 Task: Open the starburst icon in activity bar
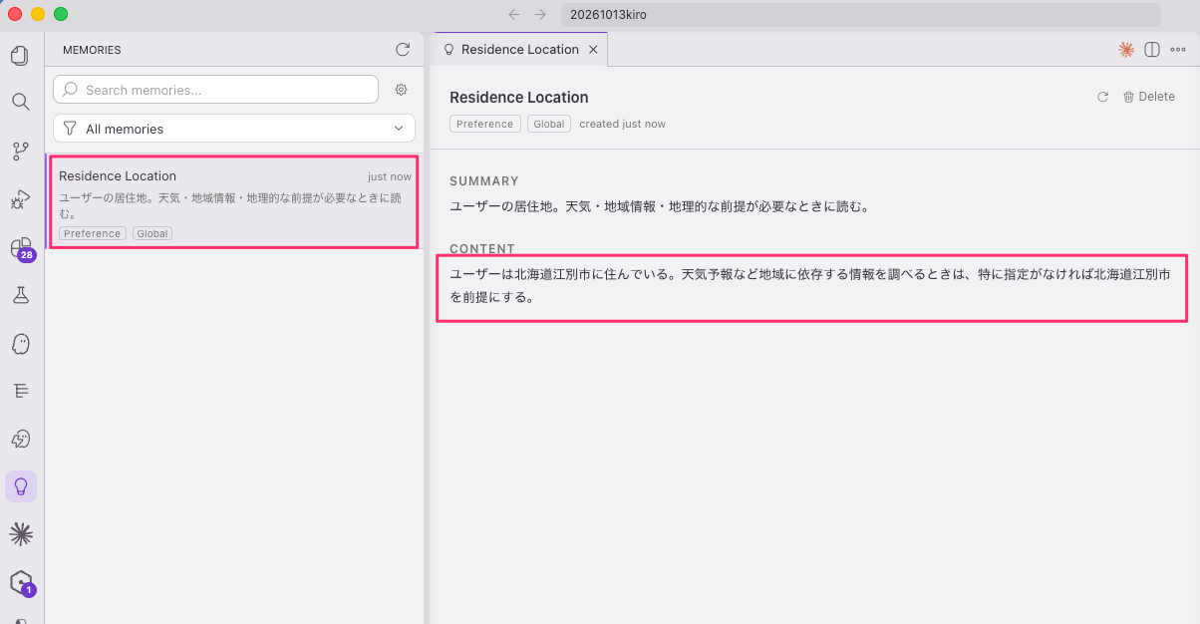[x=20, y=534]
